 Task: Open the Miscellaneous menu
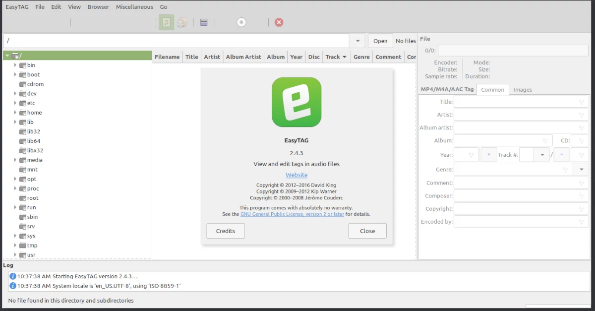tap(134, 7)
